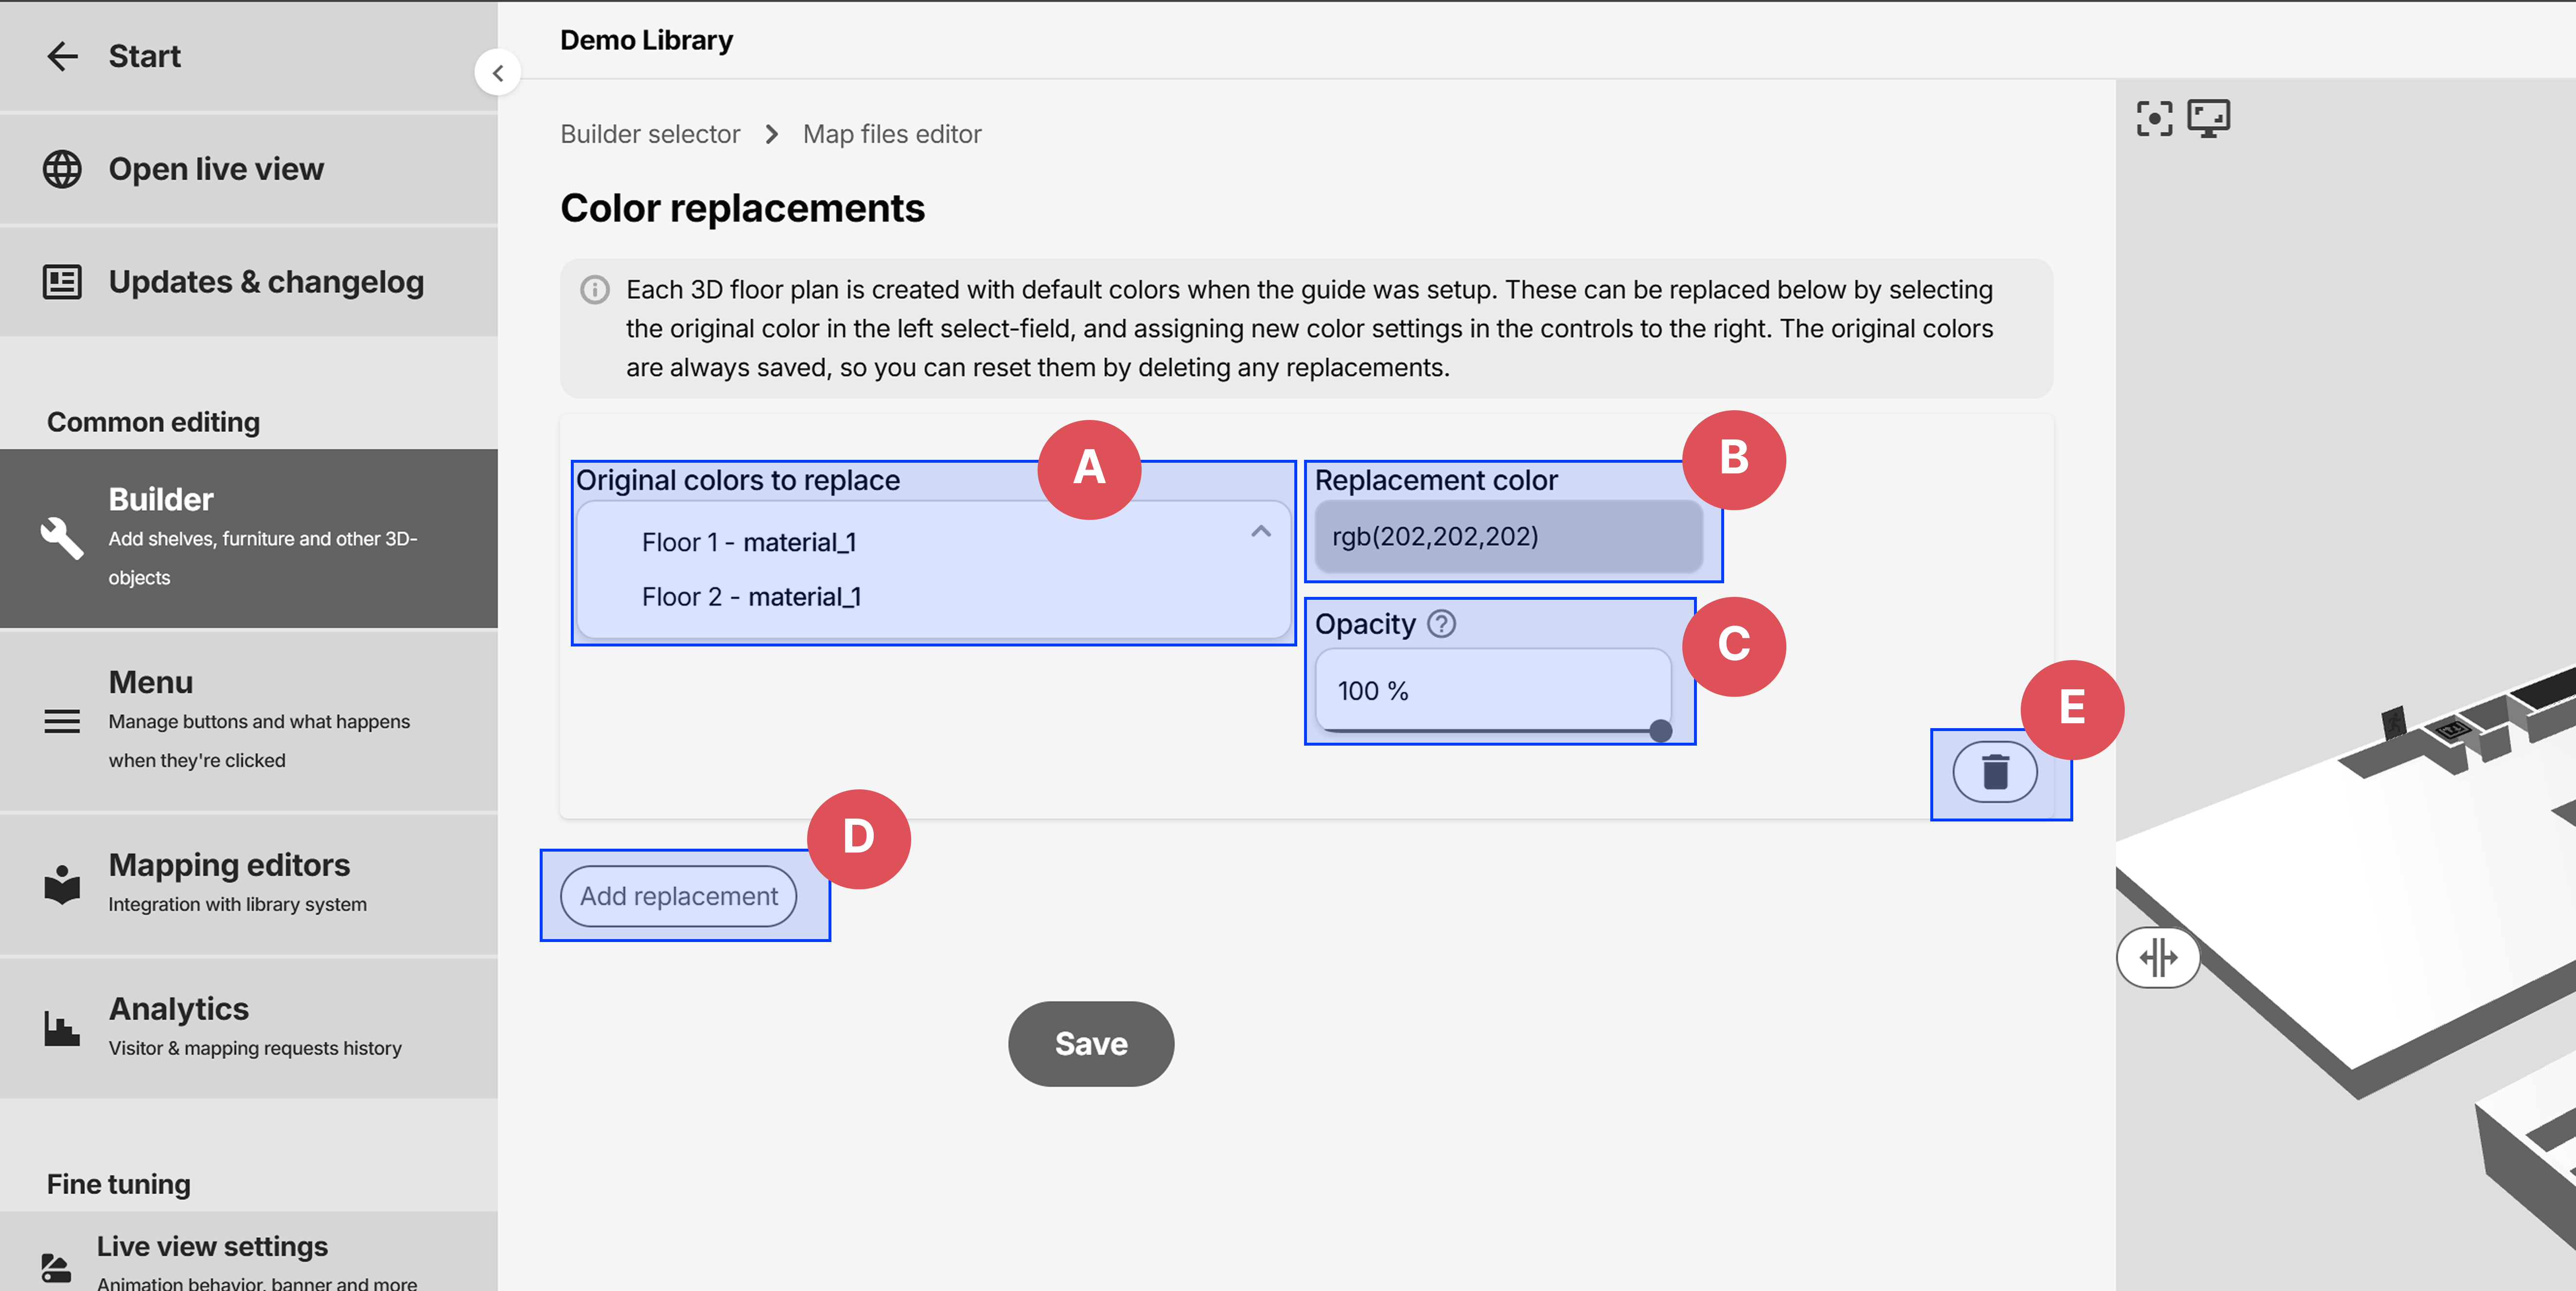Viewport: 2576px width, 1291px height.
Task: Click the focus/center view icon
Action: [2154, 118]
